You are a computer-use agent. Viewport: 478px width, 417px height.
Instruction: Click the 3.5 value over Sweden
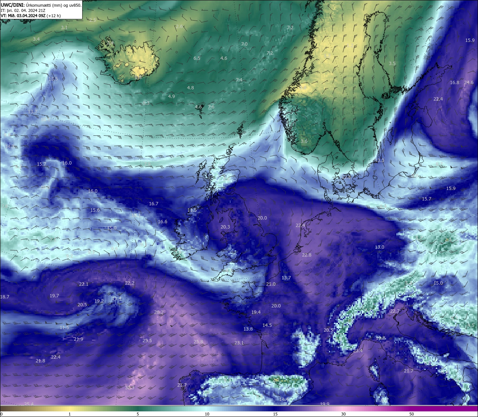tap(392, 64)
